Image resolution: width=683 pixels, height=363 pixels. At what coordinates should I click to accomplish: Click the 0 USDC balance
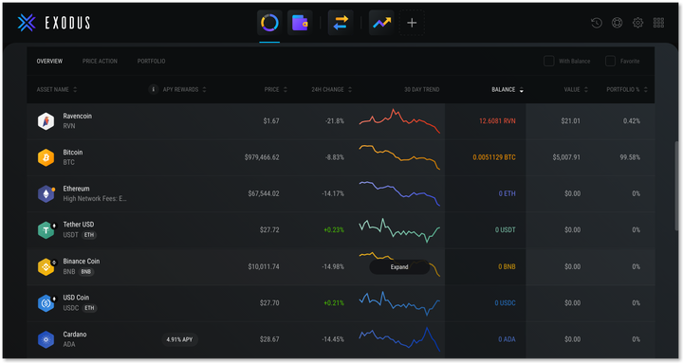pyautogui.click(x=505, y=303)
